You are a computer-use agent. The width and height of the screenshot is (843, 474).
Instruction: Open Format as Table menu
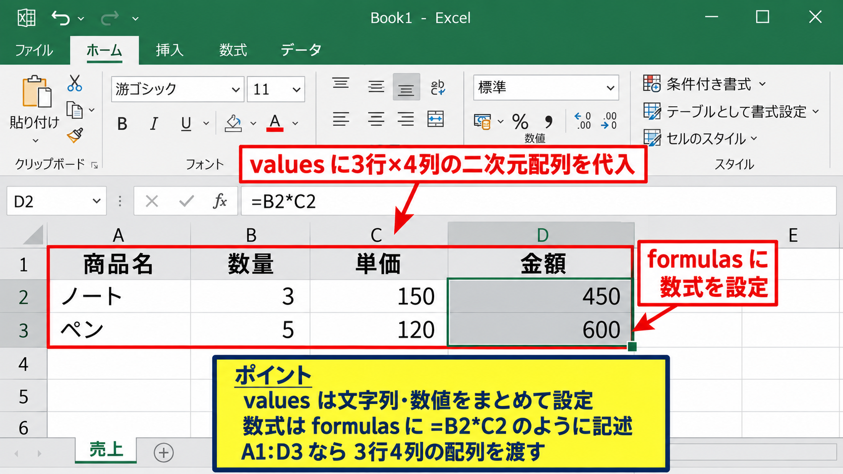(x=731, y=111)
